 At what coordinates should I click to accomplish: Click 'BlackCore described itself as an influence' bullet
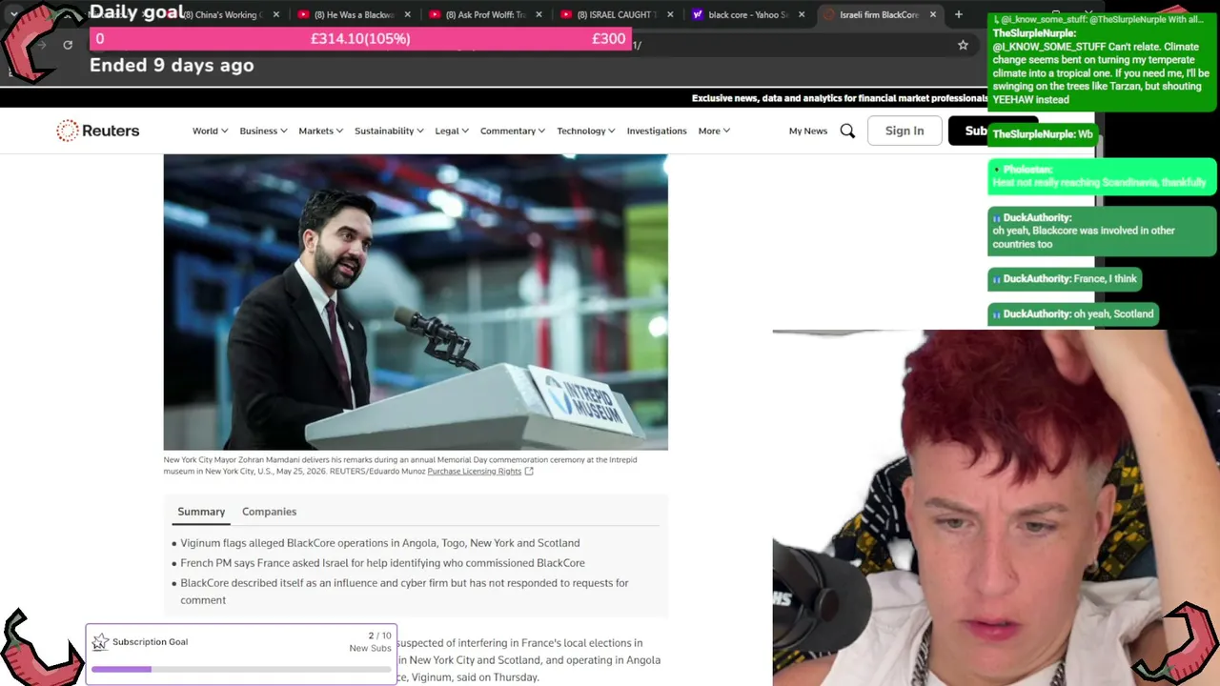pos(404,592)
